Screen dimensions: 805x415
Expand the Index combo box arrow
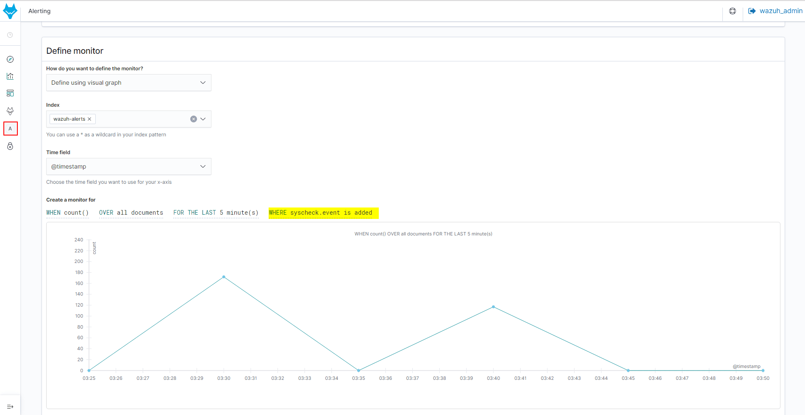203,119
